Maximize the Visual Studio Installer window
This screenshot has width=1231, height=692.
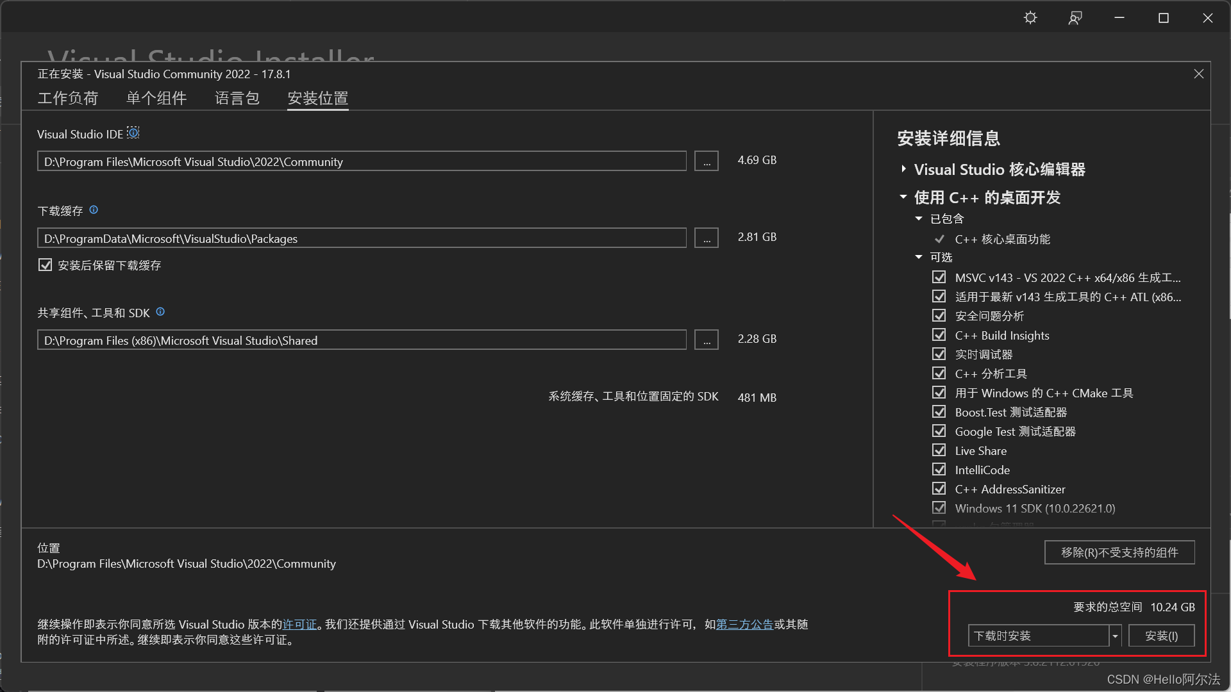1164,18
